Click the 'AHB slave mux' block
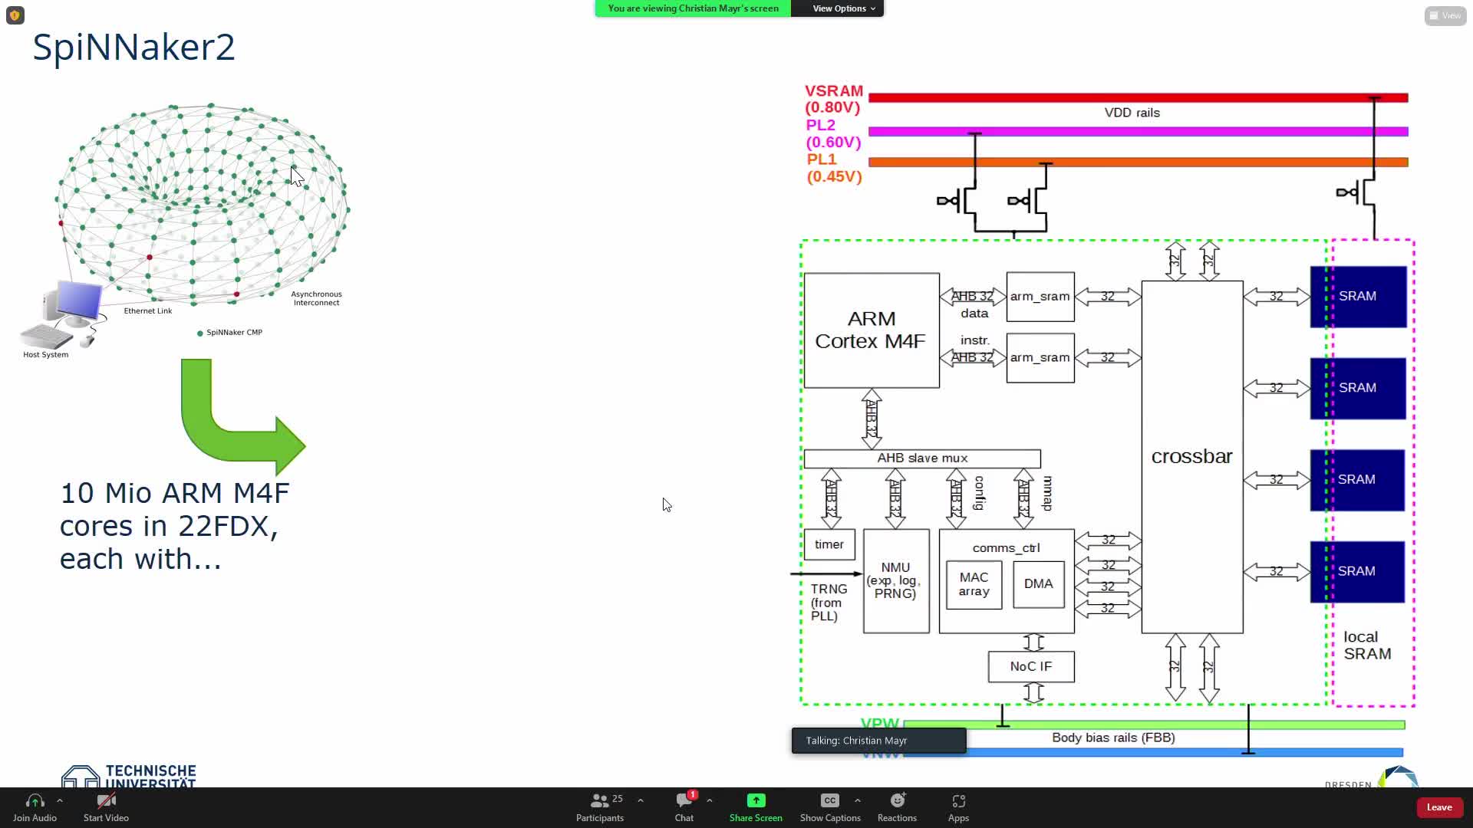This screenshot has width=1473, height=828. point(922,458)
